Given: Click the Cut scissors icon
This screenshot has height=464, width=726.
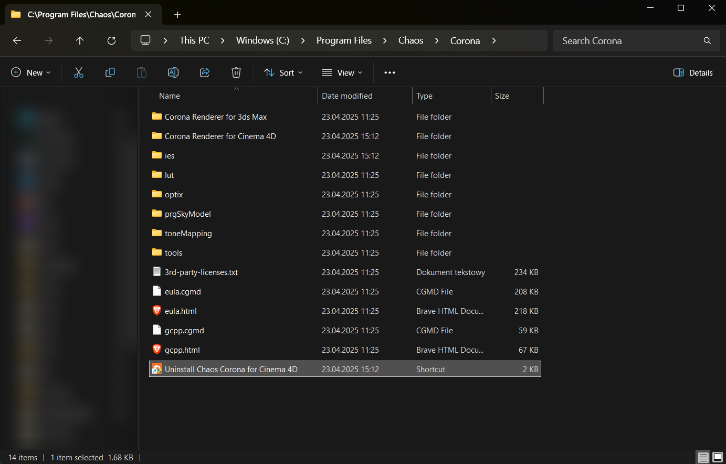Looking at the screenshot, I should pyautogui.click(x=79, y=72).
